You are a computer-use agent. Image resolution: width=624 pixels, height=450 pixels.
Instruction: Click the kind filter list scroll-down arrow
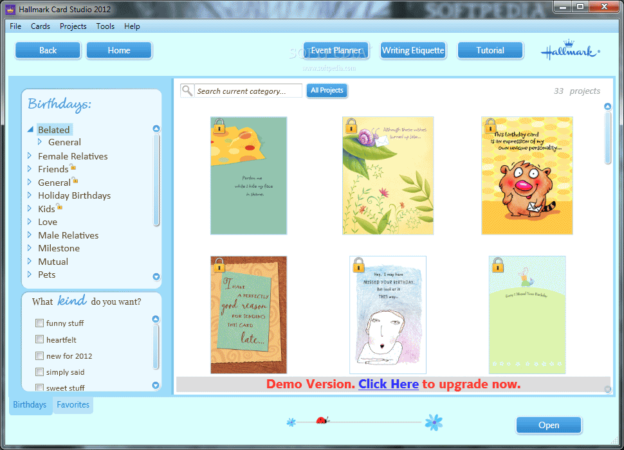(156, 385)
